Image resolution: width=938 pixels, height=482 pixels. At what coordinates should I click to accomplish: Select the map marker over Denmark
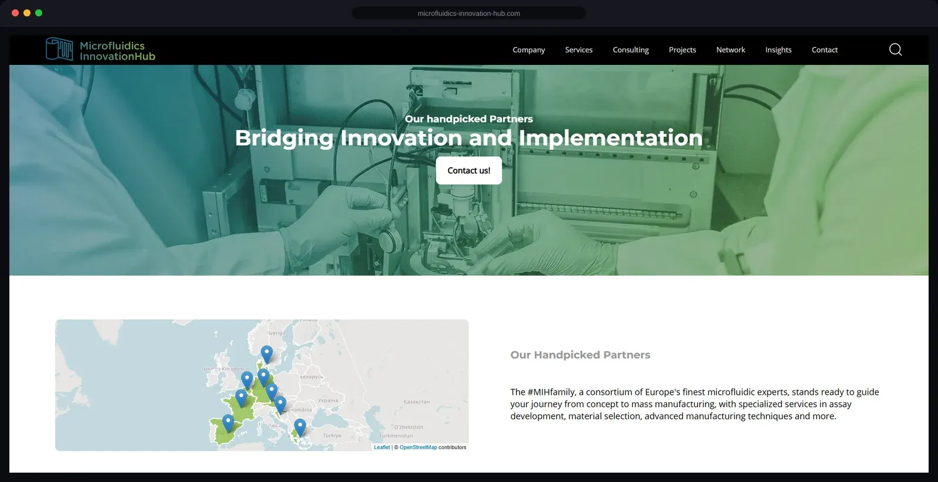point(267,354)
